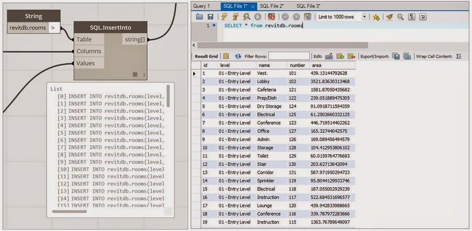The image size is (472, 231).
Task: Sort by the name column header
Action: [x=272, y=65]
